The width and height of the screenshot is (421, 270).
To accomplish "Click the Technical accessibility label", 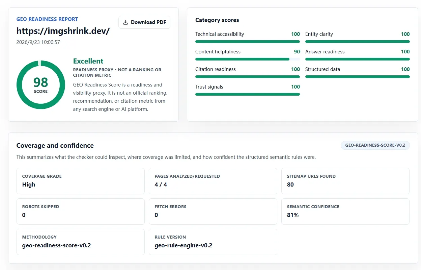I will click(x=220, y=34).
